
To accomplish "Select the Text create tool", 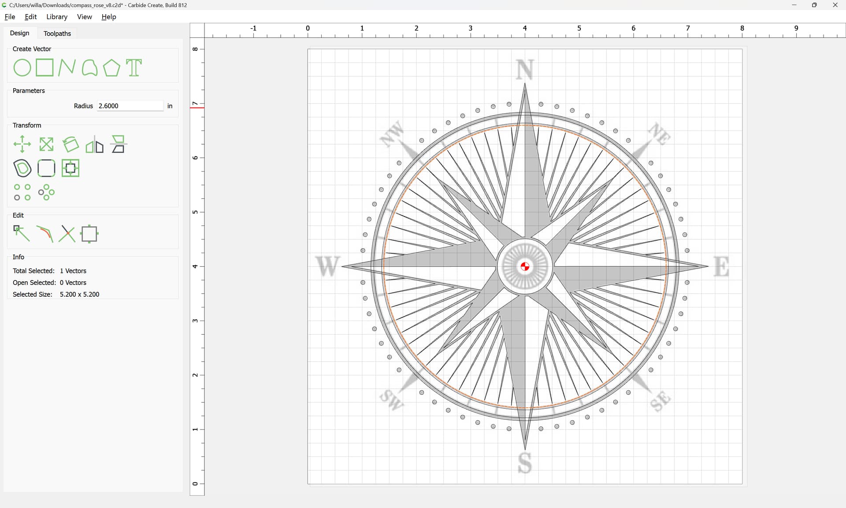I will click(x=134, y=68).
